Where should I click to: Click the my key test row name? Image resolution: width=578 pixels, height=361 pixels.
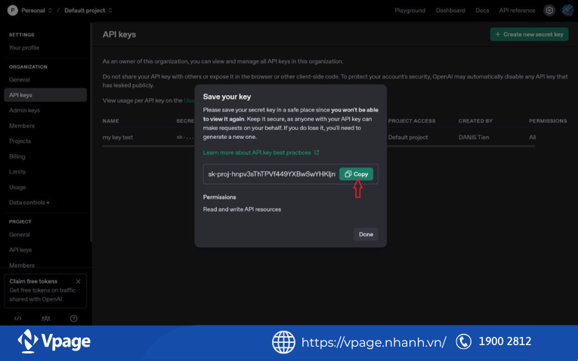pyautogui.click(x=118, y=137)
